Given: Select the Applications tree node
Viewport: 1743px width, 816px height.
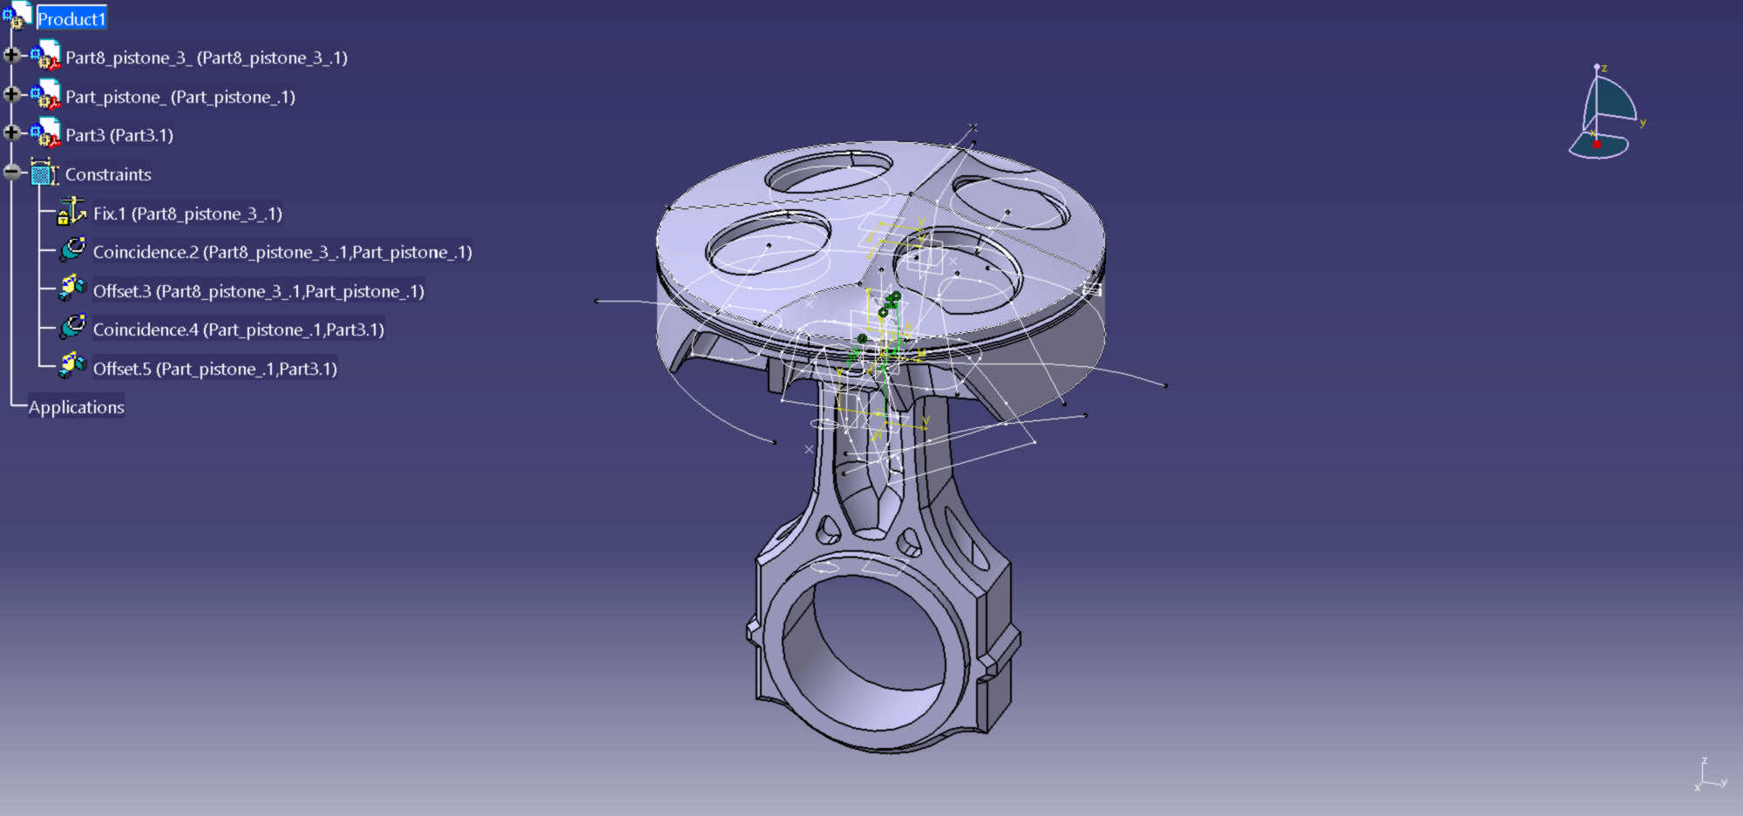Looking at the screenshot, I should [x=77, y=407].
